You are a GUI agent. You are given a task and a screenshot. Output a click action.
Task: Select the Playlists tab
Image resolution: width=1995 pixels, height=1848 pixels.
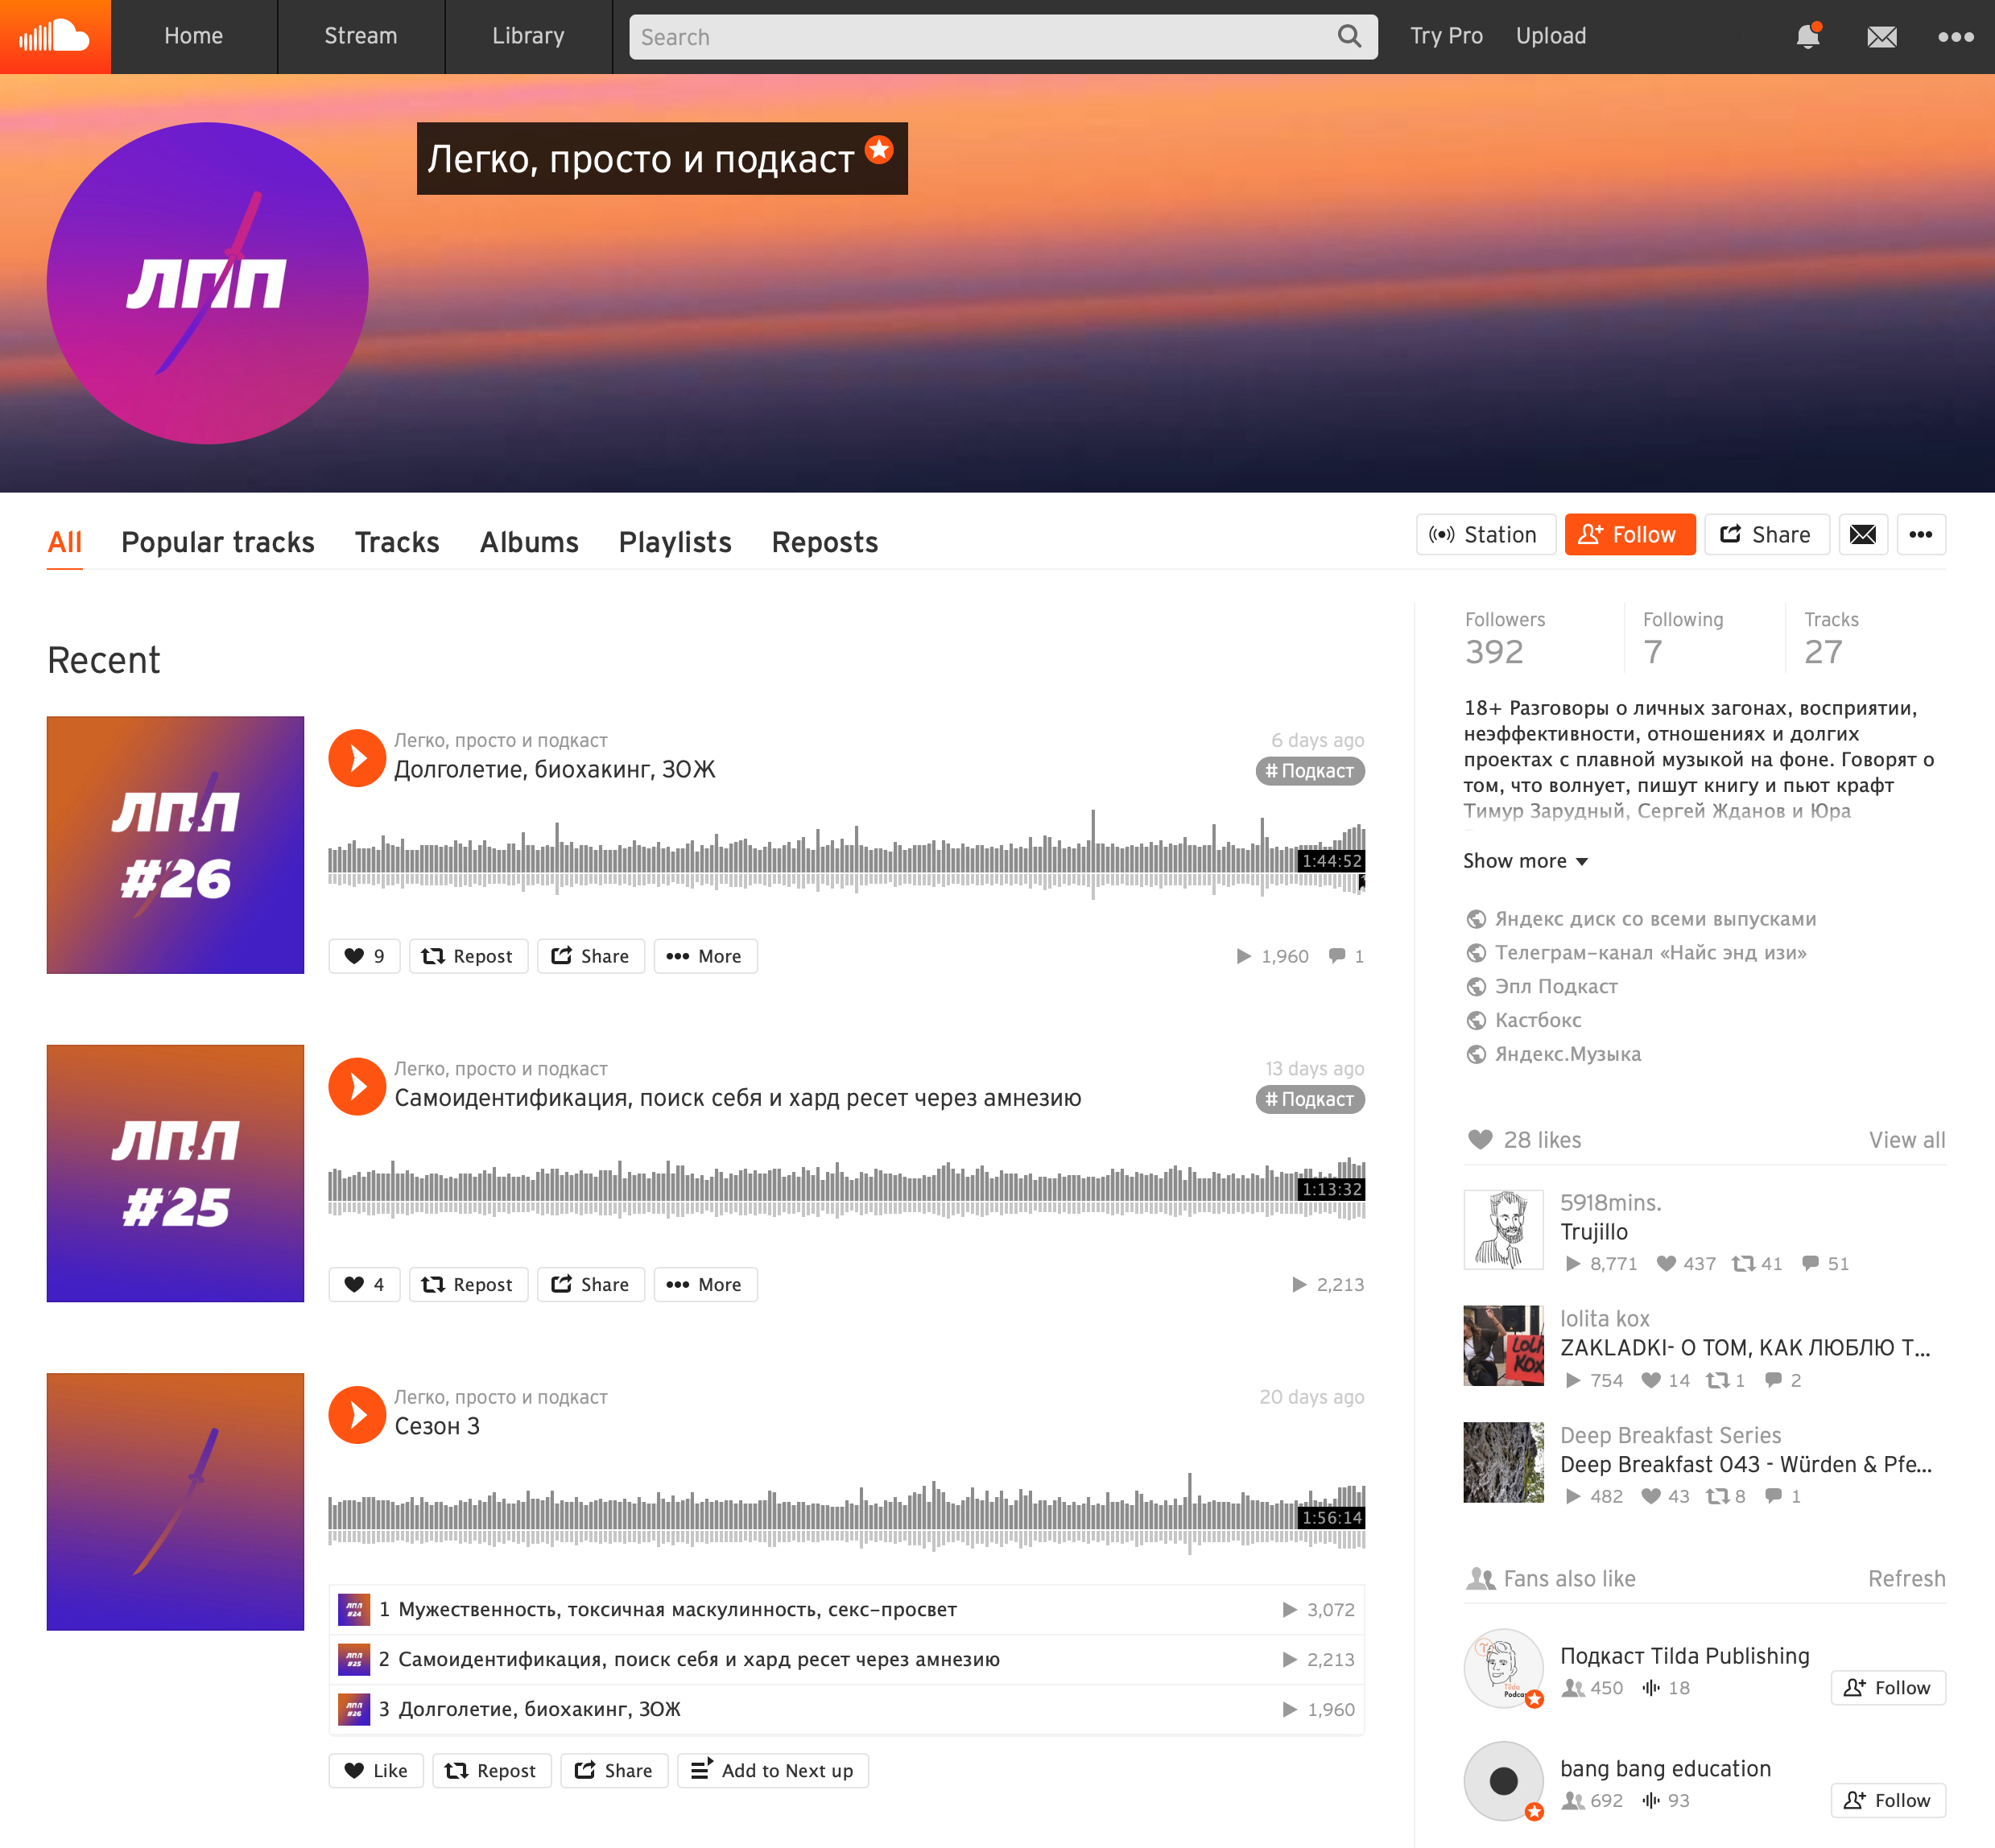[676, 540]
